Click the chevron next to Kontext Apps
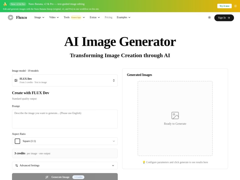 84,17
